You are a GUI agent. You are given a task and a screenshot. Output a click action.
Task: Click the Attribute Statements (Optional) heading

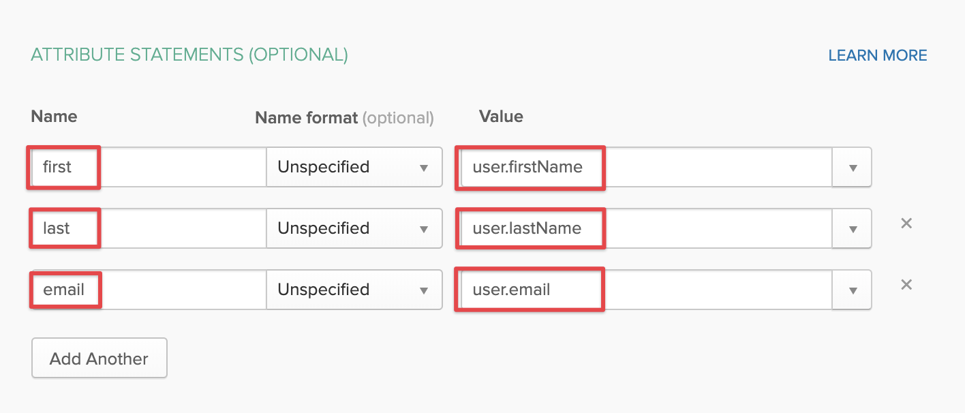tap(189, 55)
